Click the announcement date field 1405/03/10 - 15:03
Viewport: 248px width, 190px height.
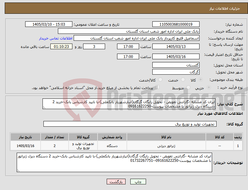click(49, 24)
